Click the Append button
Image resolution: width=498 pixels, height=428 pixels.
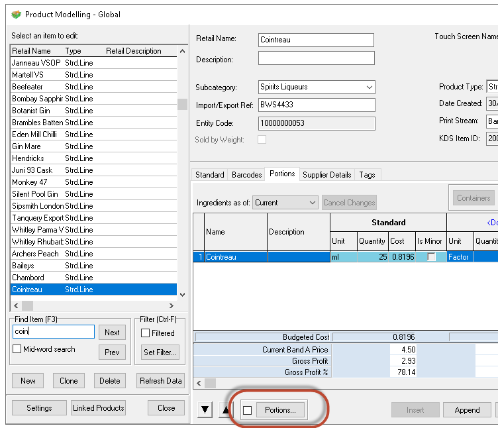(467, 410)
